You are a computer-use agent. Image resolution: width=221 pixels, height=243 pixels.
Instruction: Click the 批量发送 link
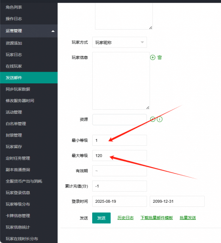coord(188,218)
